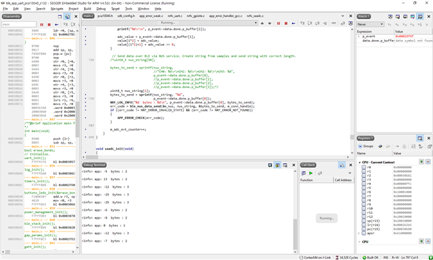Click the Function column header in Call Stack
433x260 pixels.
(x=316, y=180)
